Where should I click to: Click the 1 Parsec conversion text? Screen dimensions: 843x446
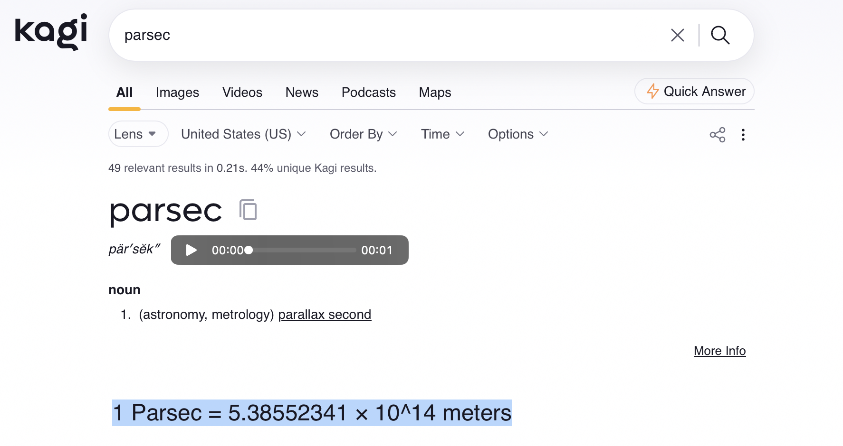pyautogui.click(x=312, y=413)
